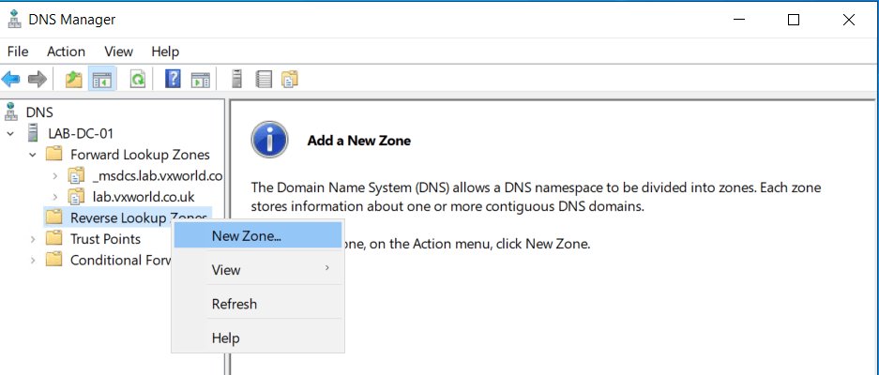Screen dimensions: 879x375
Task: Collapse the LAB-DC-01 server node
Action: [x=11, y=133]
